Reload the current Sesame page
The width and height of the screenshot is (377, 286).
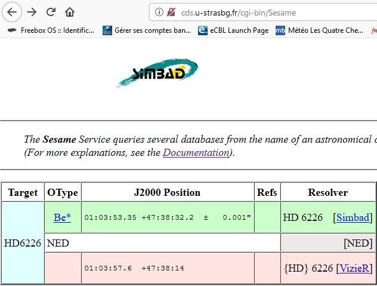tap(51, 12)
